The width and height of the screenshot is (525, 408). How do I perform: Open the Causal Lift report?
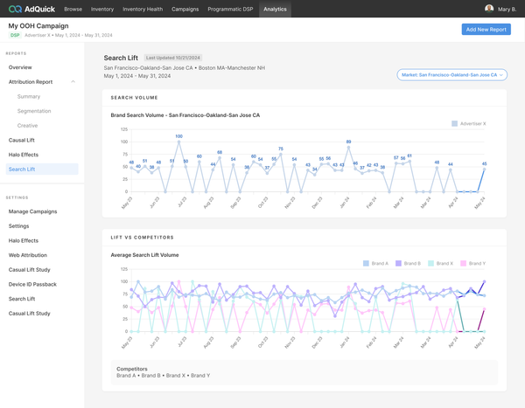coord(21,140)
